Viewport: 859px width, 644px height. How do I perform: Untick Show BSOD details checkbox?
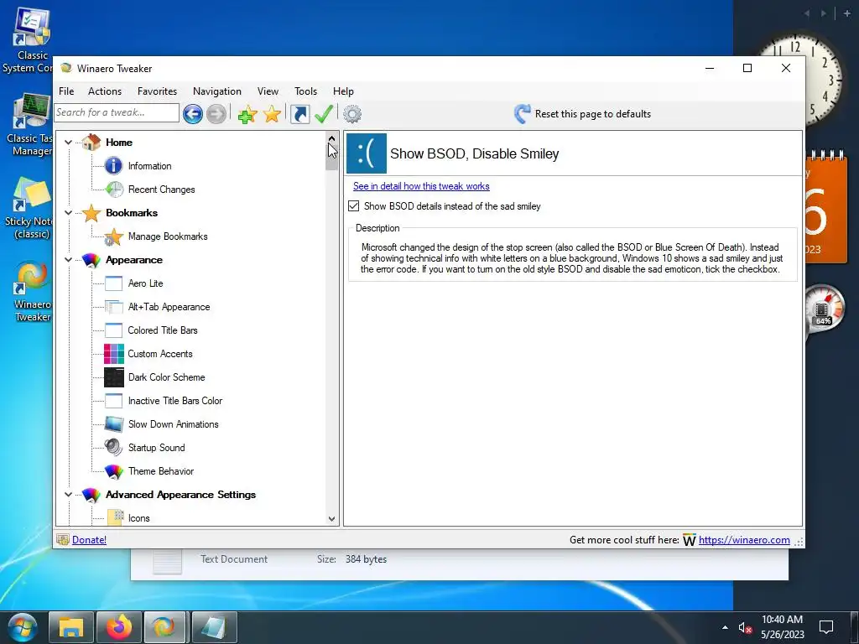pos(353,206)
